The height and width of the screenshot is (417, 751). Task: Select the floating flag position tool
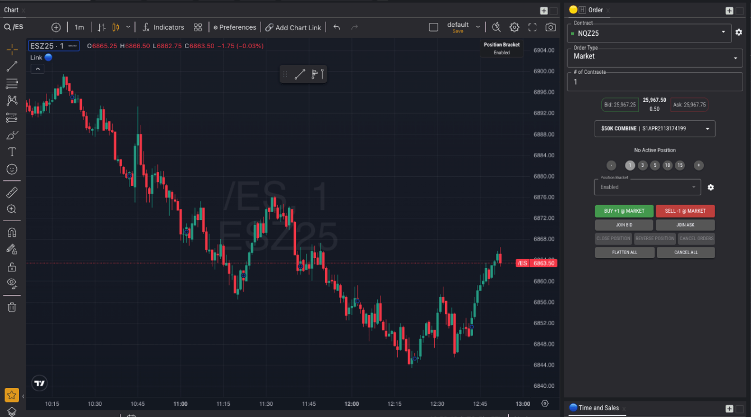[317, 74]
